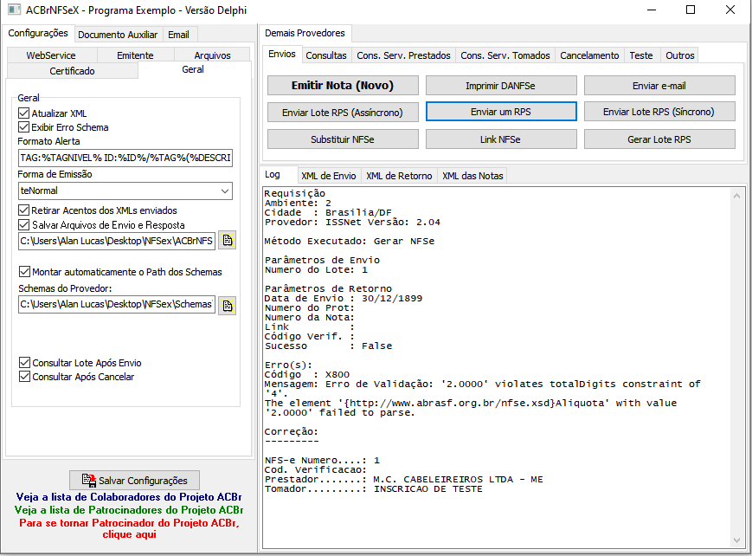Screen dimensions: 752x556
Task: Uncheck Retirar Acentos dos XMLs enviados
Action: point(24,210)
